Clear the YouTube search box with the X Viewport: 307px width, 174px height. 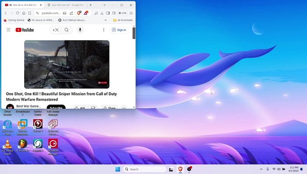pyautogui.click(x=56, y=30)
